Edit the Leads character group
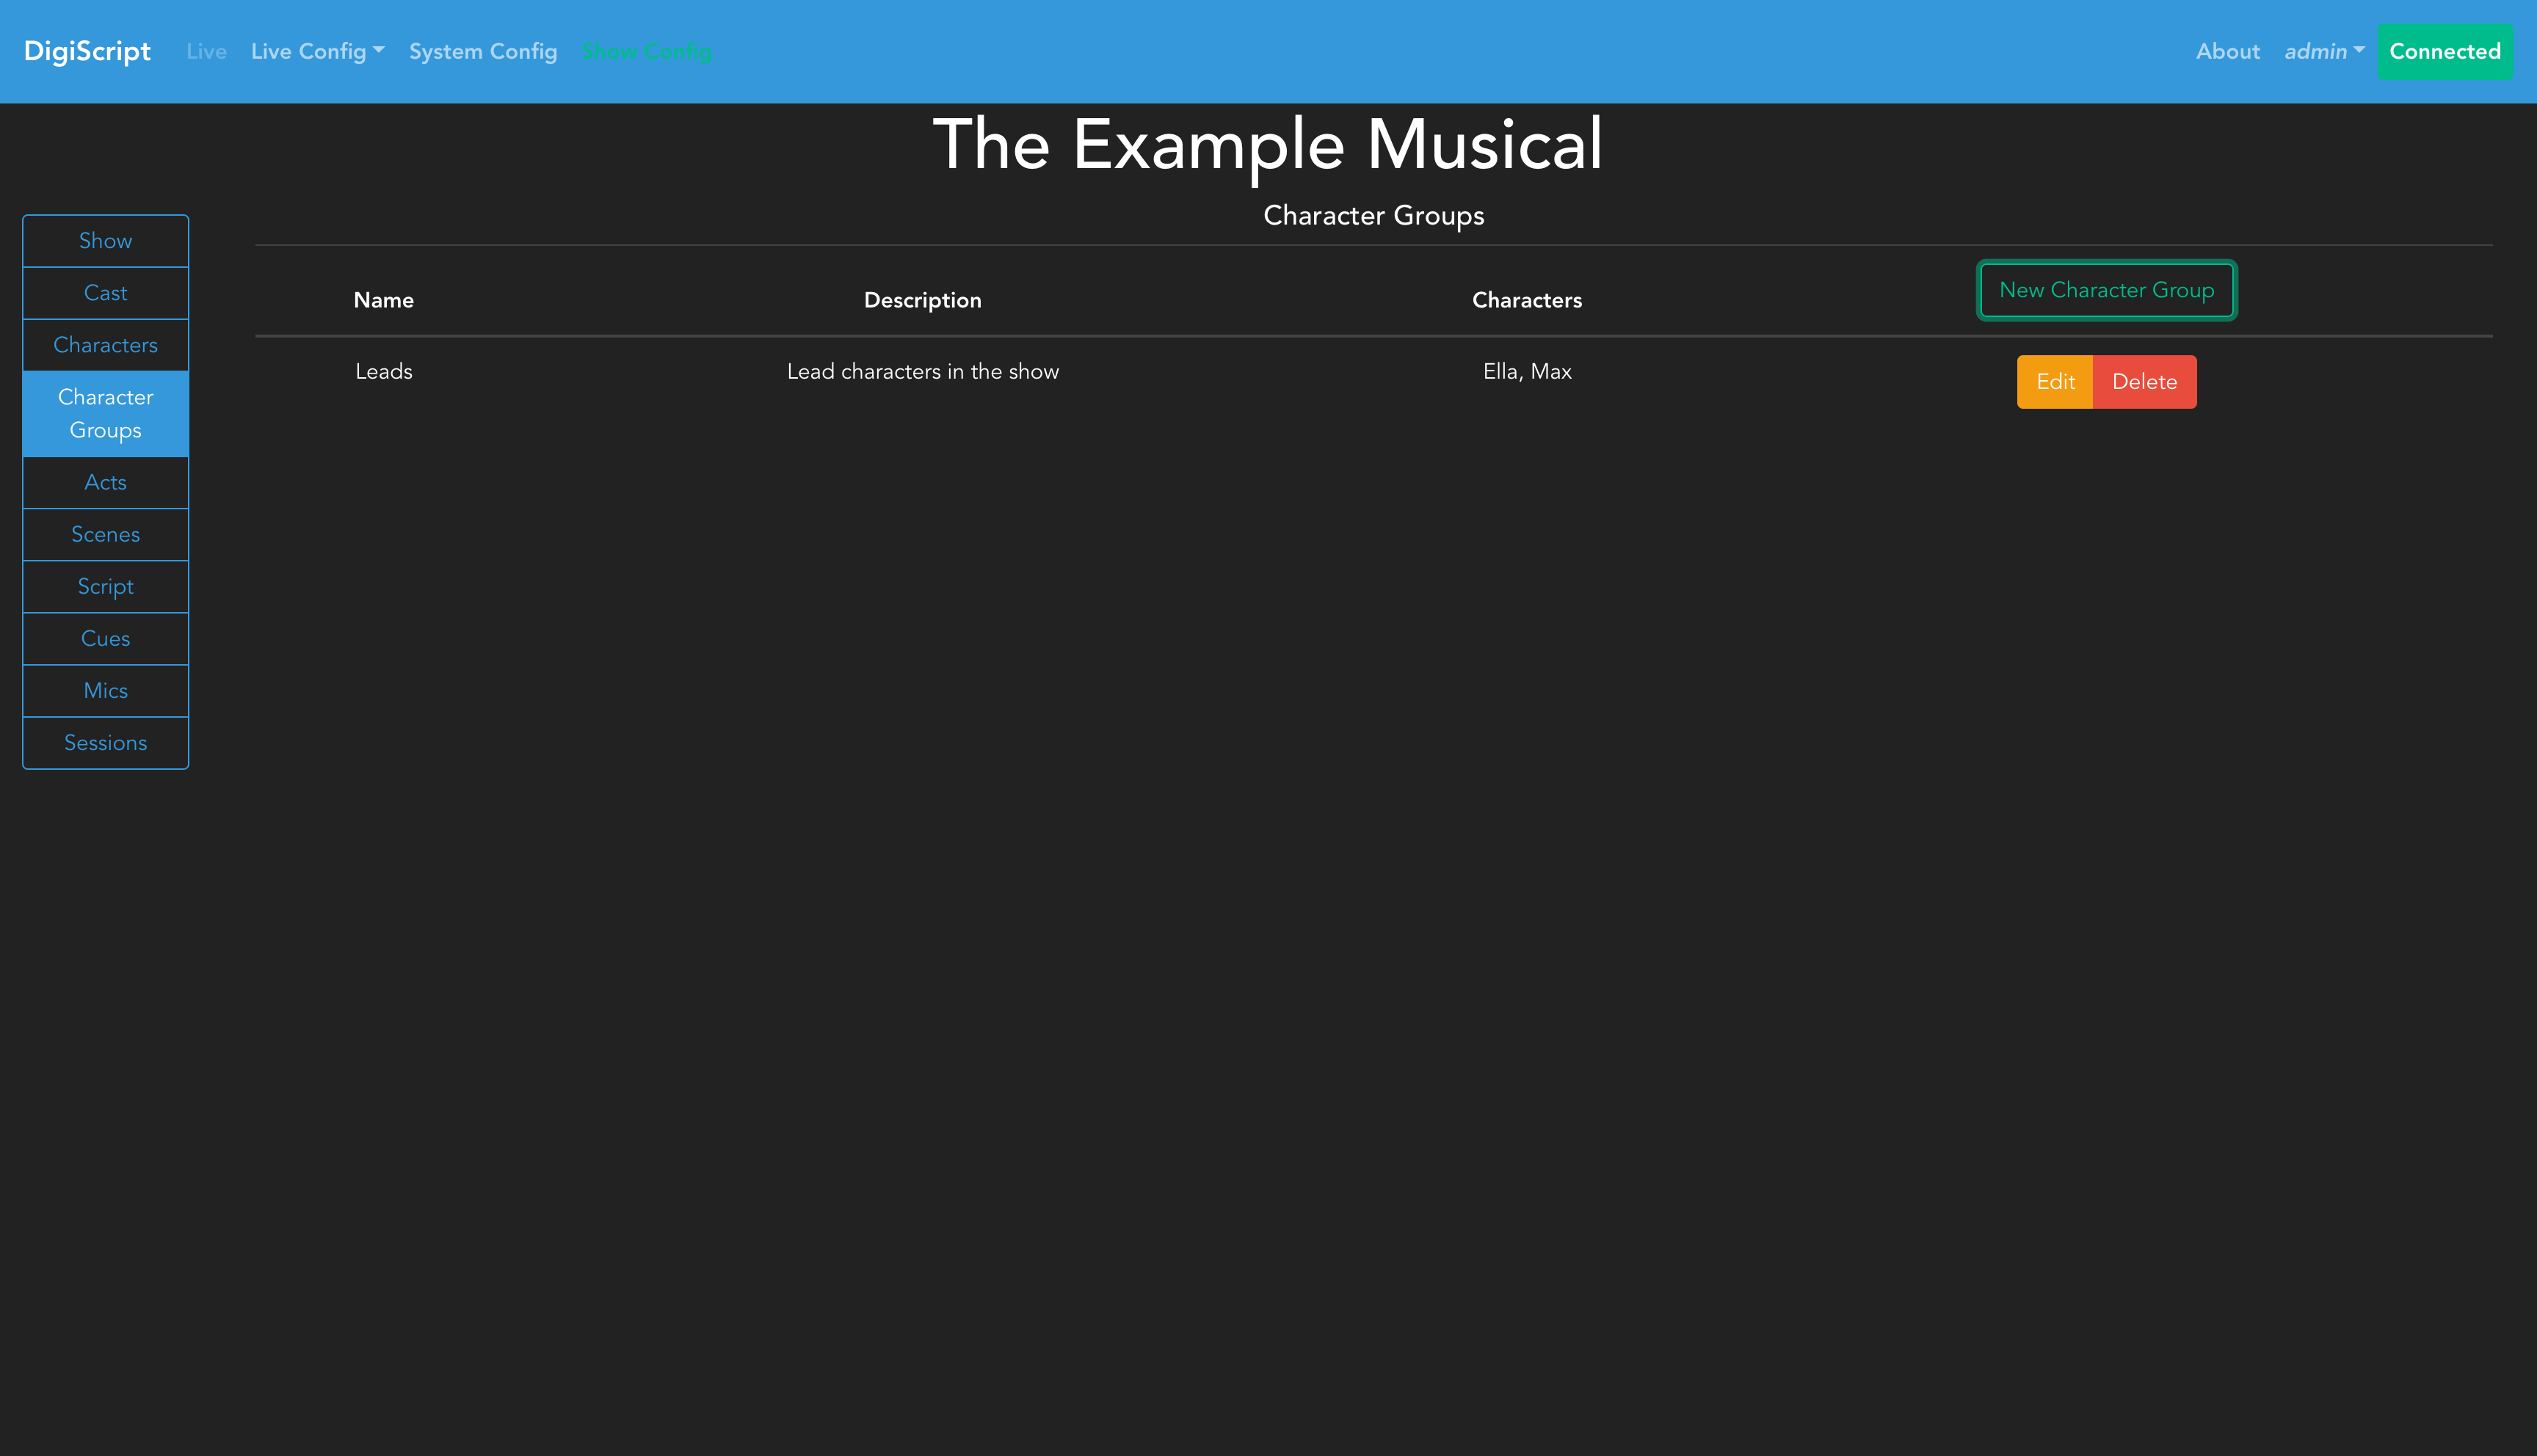This screenshot has width=2537, height=1456. click(x=2055, y=382)
